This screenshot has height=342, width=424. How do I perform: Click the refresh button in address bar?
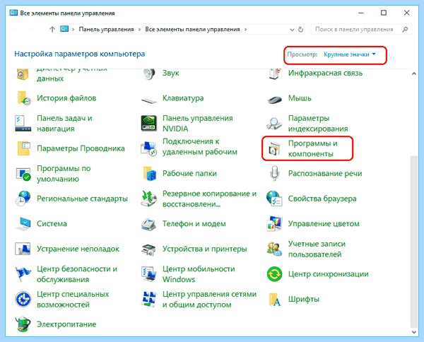coord(300,30)
